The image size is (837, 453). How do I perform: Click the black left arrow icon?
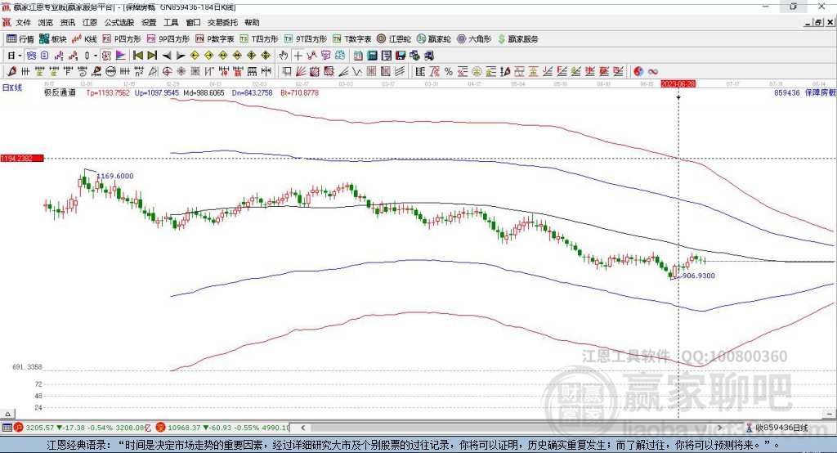point(167,56)
